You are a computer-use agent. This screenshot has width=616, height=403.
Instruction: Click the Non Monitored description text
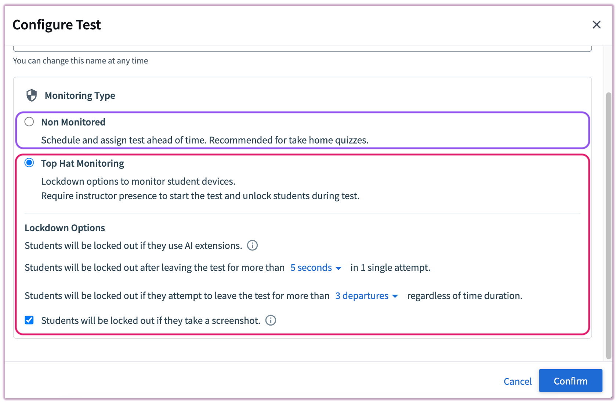pos(204,140)
